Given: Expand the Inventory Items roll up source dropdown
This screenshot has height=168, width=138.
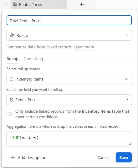Looking at the screenshot, I should coord(69,79).
